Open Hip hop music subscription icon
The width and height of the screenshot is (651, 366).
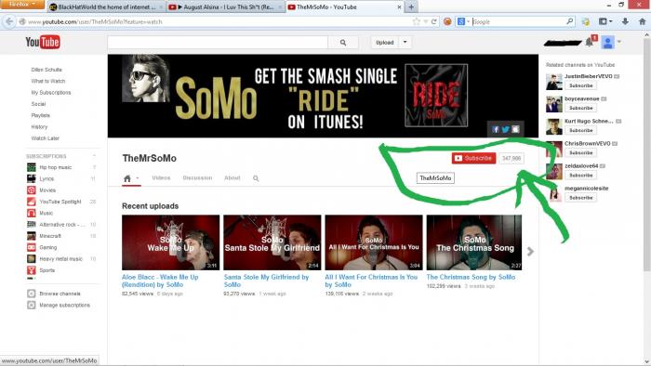click(x=31, y=167)
